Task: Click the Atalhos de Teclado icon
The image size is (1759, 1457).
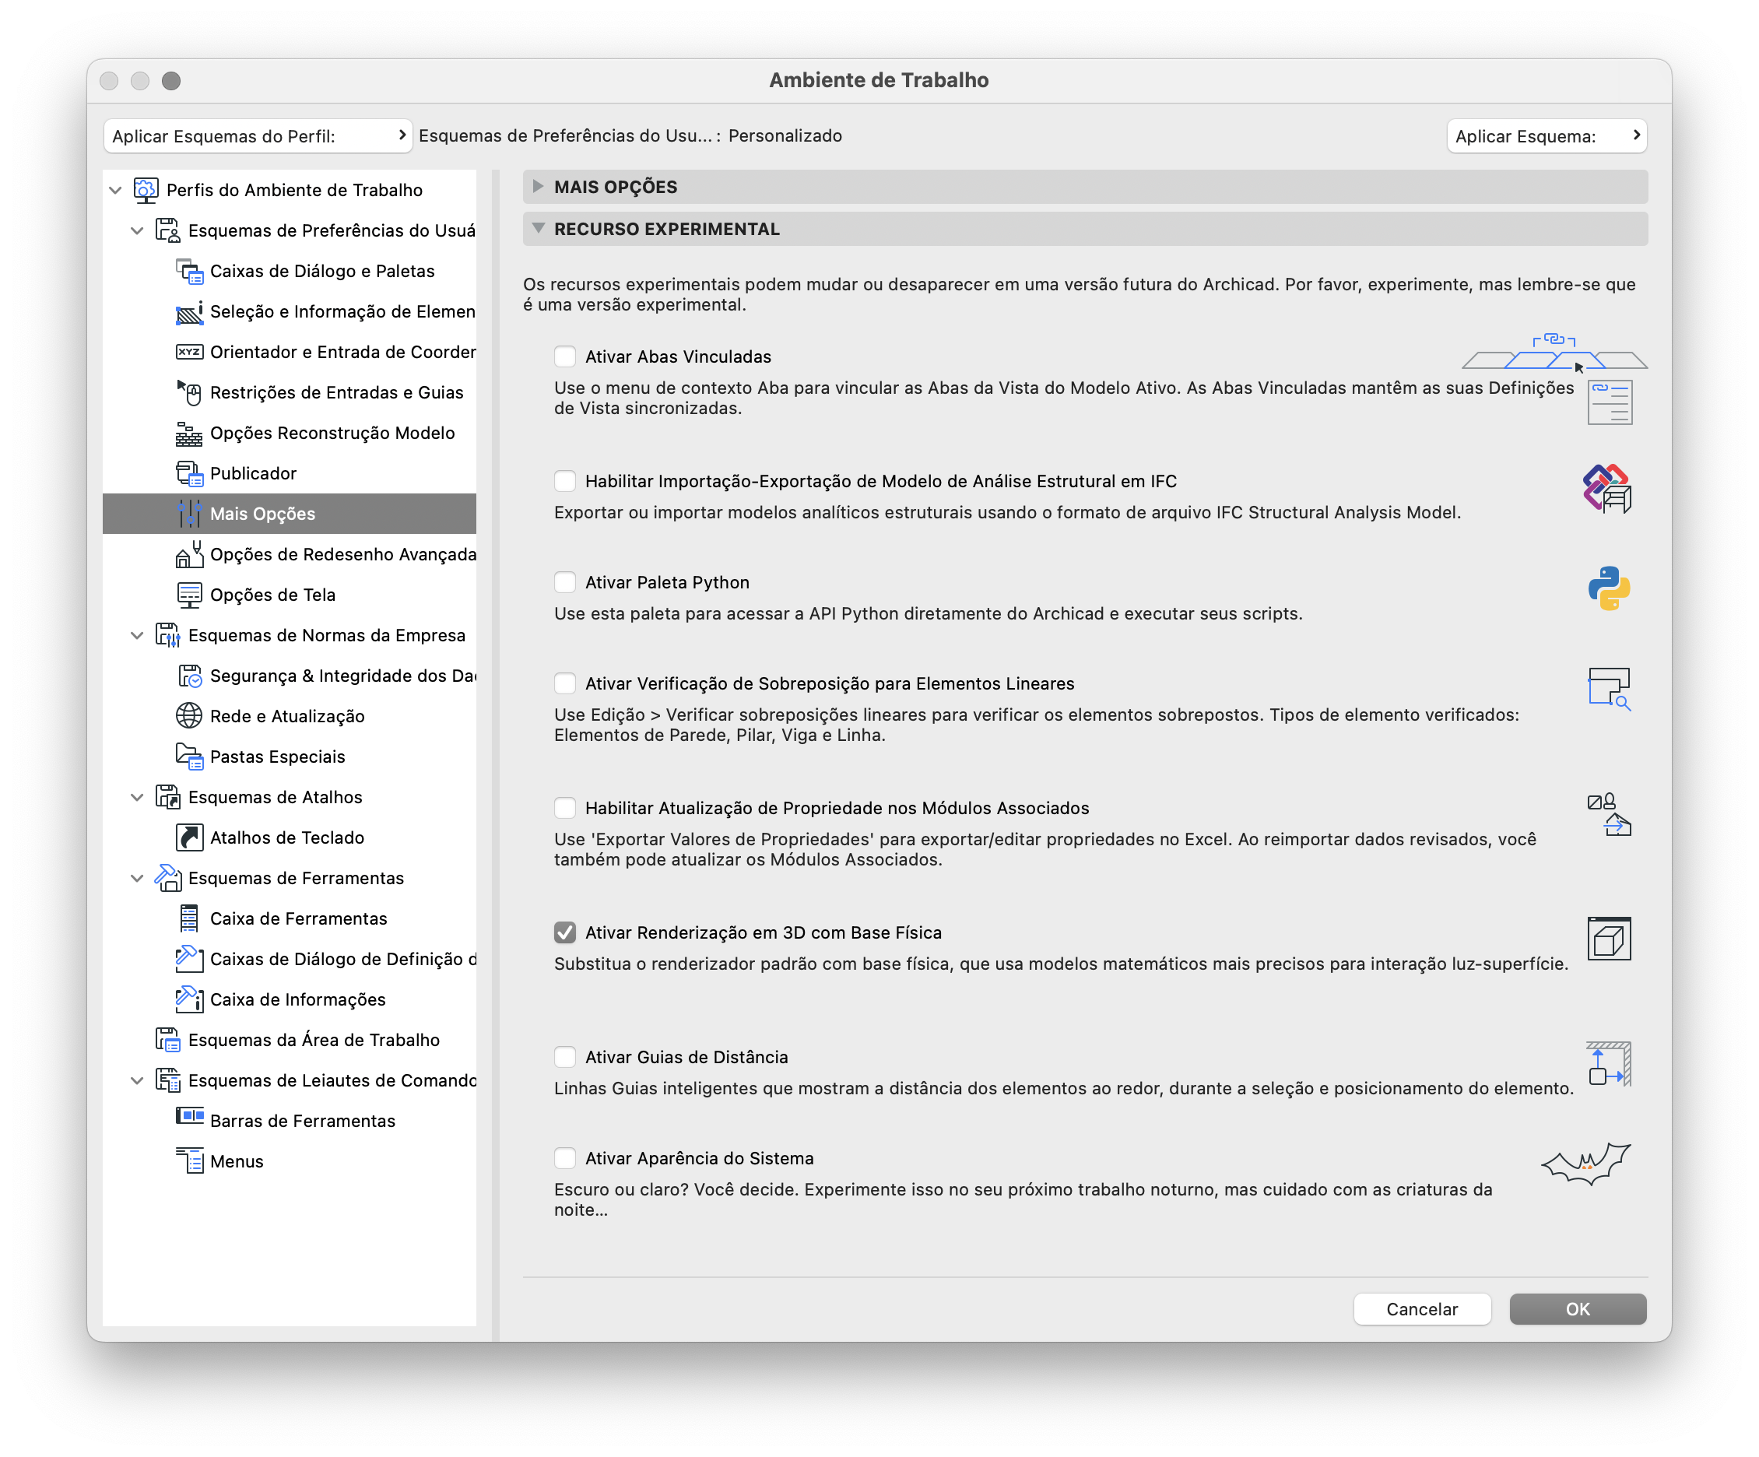Action: [x=189, y=837]
